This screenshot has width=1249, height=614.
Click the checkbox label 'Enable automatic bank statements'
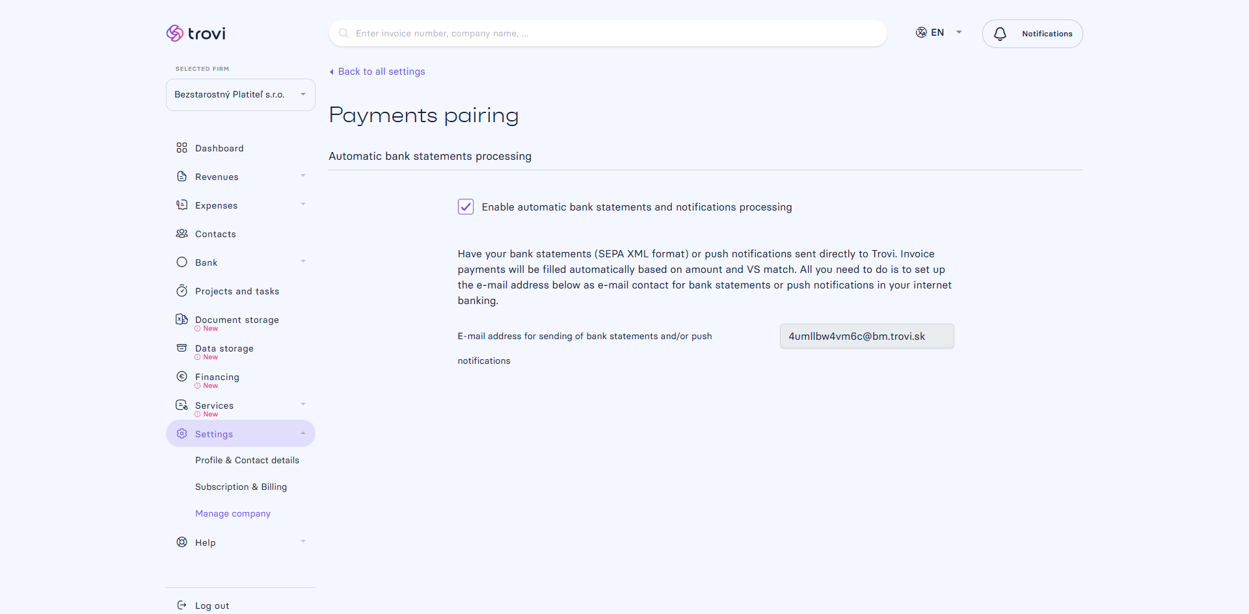coord(637,207)
